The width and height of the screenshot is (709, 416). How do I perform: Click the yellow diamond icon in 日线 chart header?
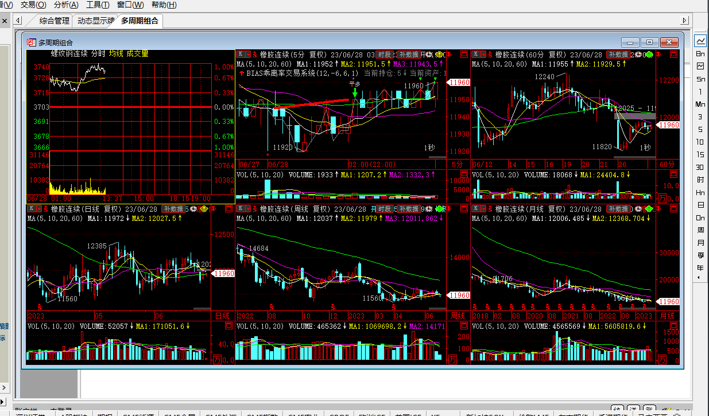point(204,209)
